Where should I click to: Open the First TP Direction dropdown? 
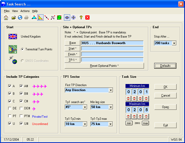pos(111,90)
